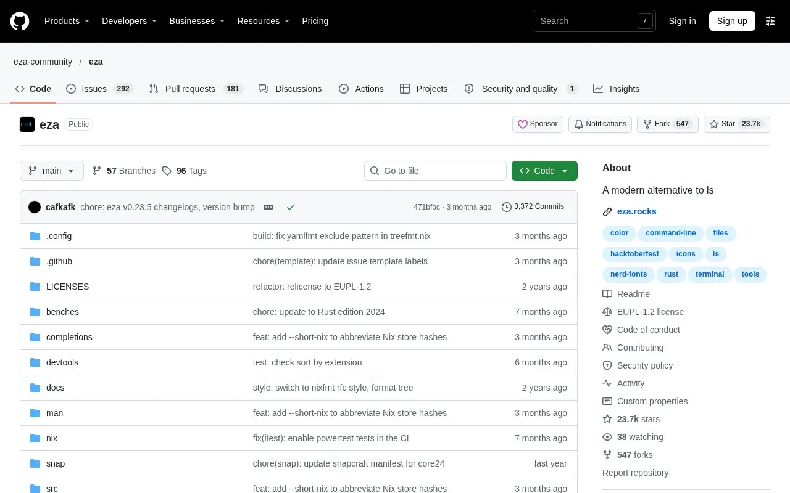Image resolution: width=790 pixels, height=493 pixels.
Task: View the 57 Branches link
Action: (123, 171)
